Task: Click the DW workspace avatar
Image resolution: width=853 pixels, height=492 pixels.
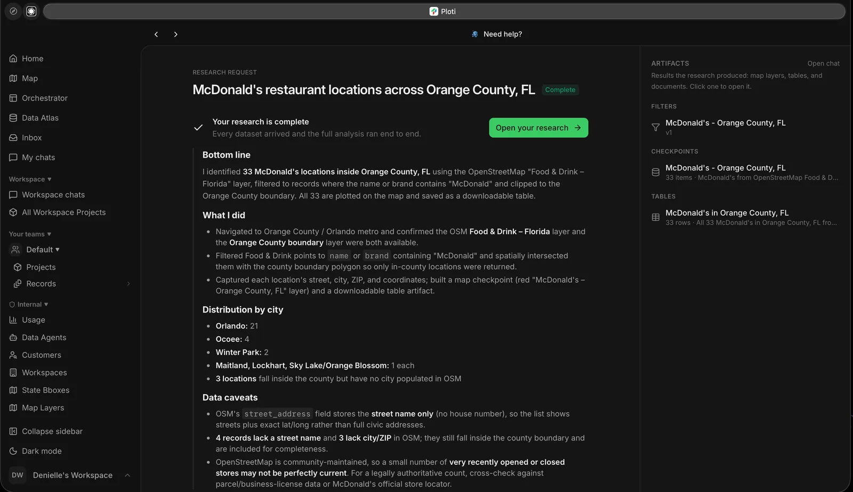Action: (18, 475)
